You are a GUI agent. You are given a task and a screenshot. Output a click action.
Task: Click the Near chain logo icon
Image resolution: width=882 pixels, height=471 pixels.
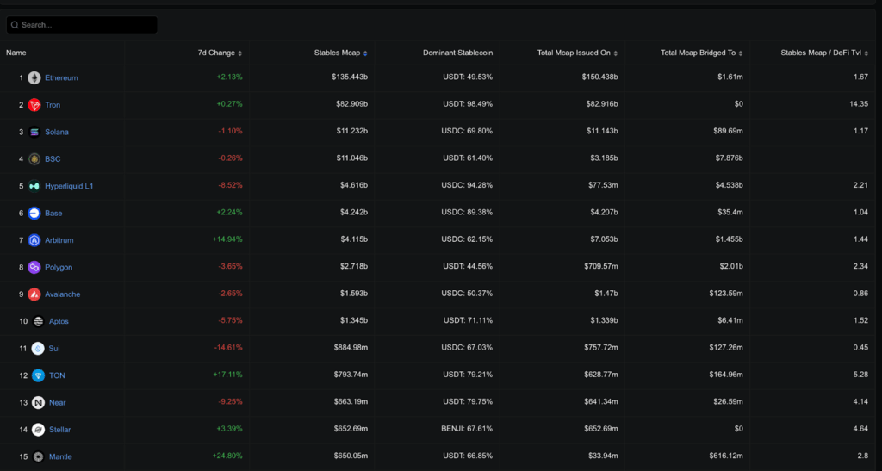[x=38, y=402]
